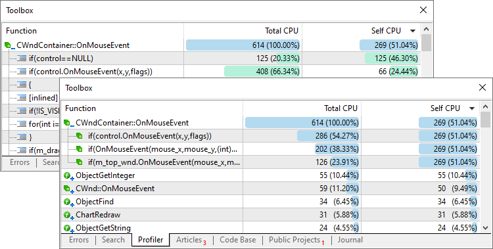493x249 pixels.
Task: Click 125 (46.30%) Self CPU cell
Action: [x=362, y=58]
